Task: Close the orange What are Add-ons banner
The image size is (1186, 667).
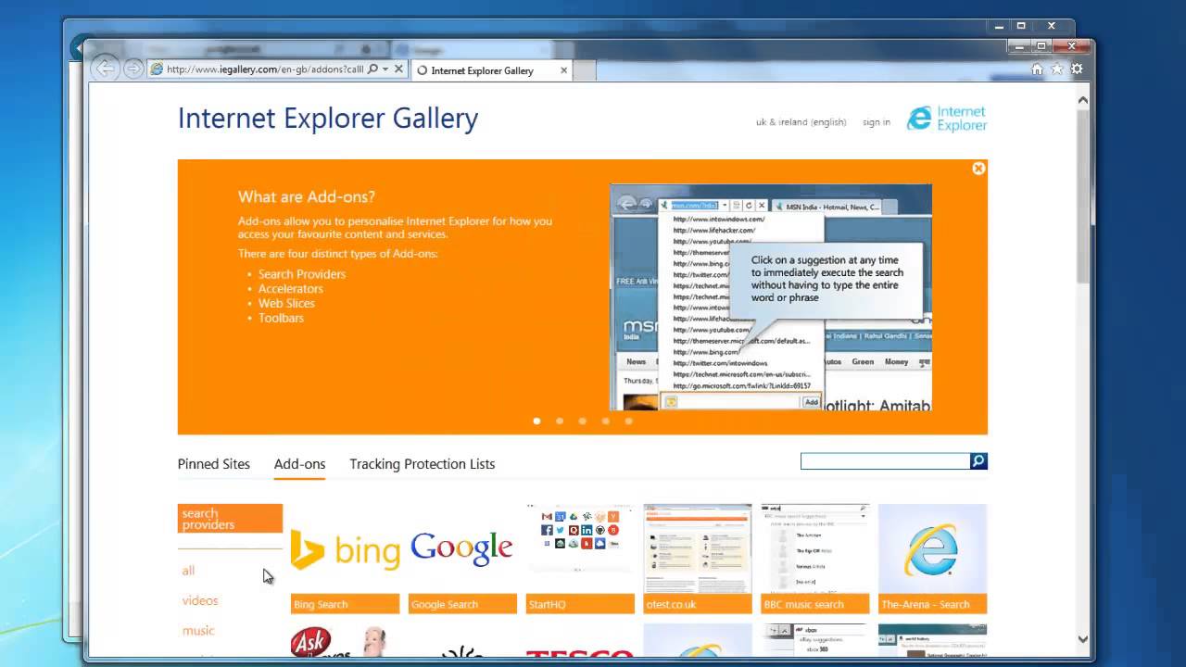Action: tap(978, 169)
